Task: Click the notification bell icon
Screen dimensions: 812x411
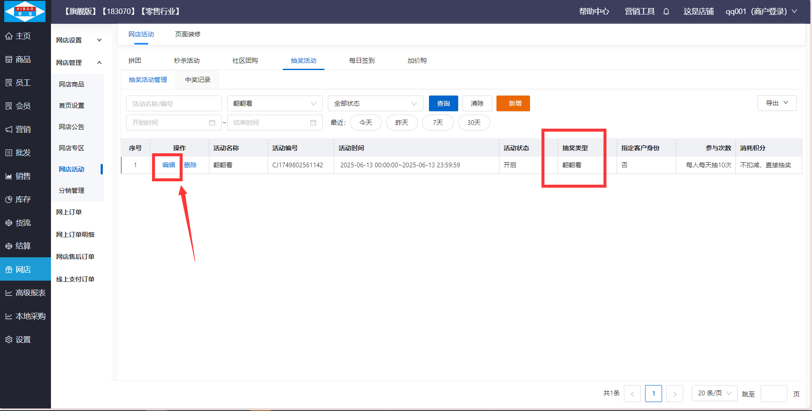Action: click(x=666, y=11)
